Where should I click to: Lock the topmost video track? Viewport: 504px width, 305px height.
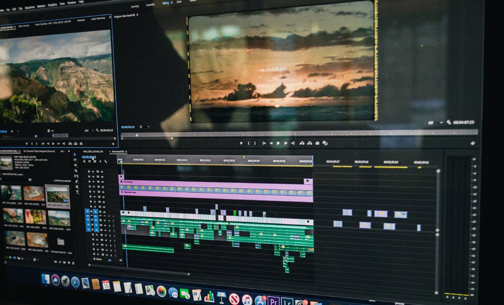coord(89,172)
